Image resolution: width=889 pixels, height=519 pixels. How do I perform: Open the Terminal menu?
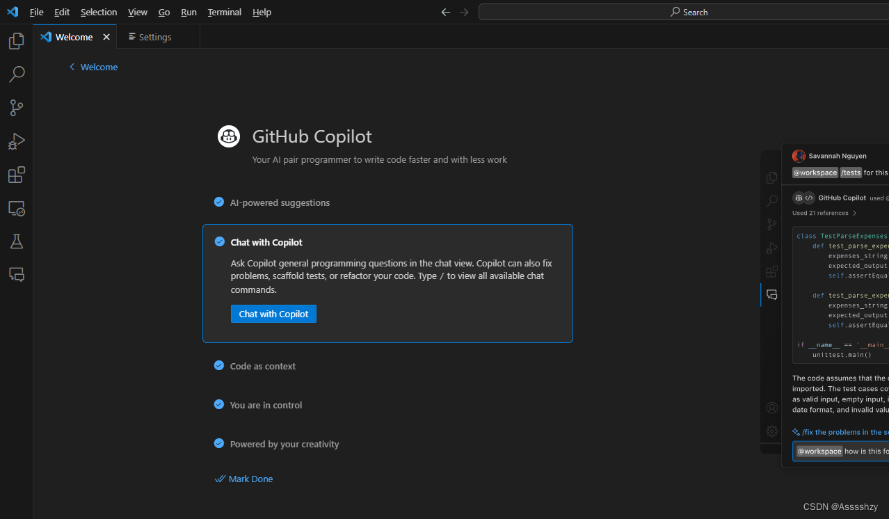(224, 12)
